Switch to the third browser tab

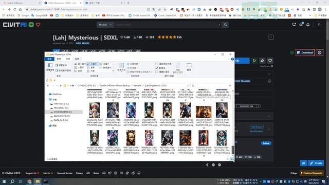coord(104,3)
